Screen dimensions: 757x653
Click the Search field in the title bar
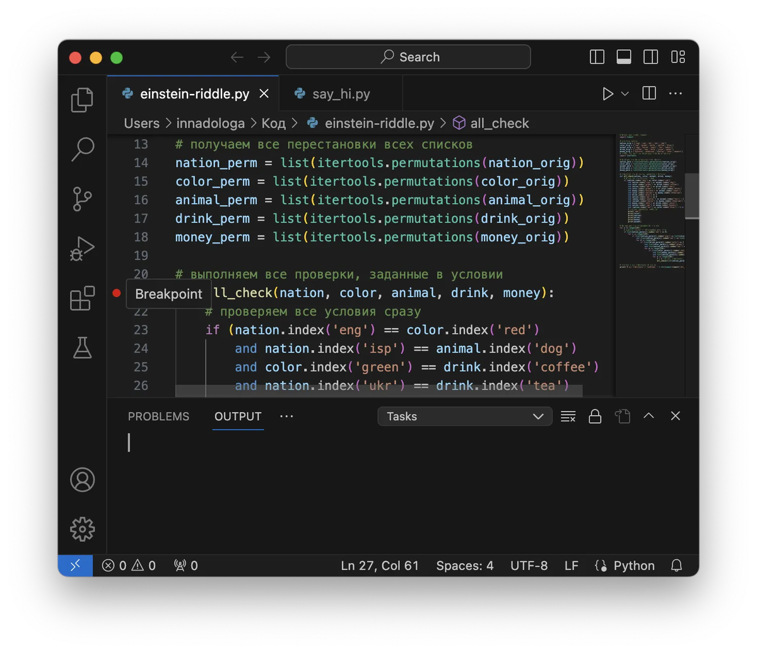coord(408,57)
